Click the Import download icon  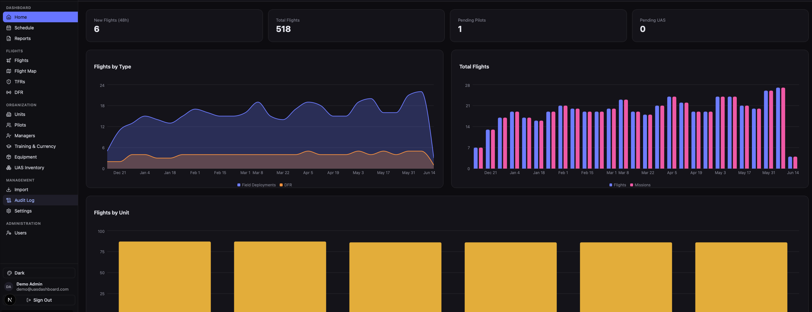(x=9, y=190)
